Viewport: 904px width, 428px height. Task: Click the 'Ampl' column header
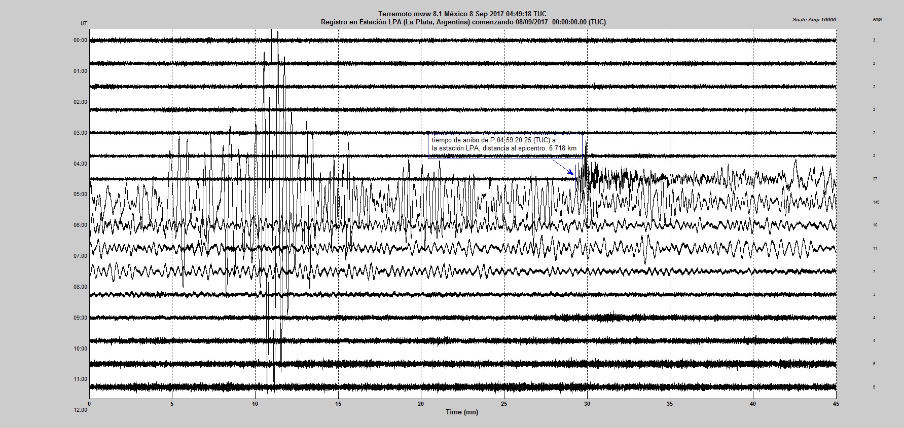pos(877,20)
